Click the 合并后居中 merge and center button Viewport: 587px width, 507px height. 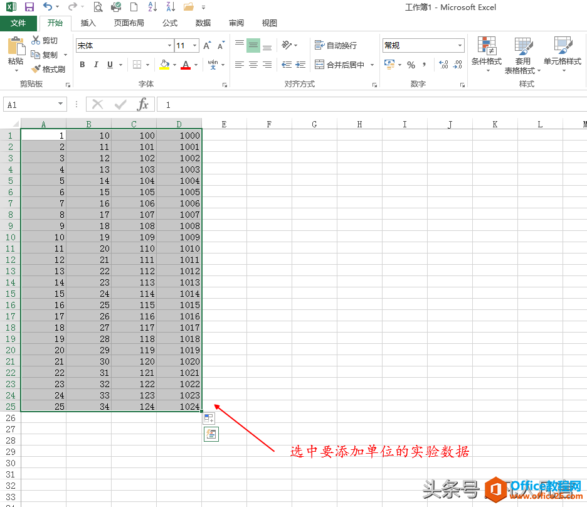(339, 65)
